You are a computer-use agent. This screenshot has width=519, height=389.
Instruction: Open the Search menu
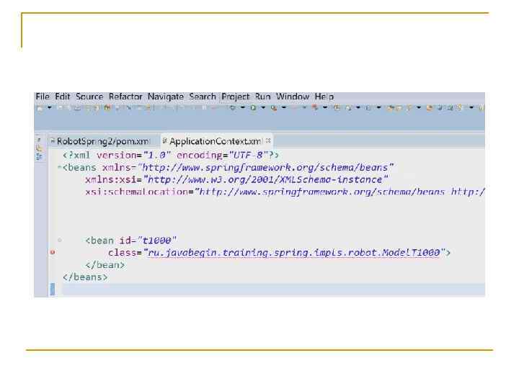[203, 97]
